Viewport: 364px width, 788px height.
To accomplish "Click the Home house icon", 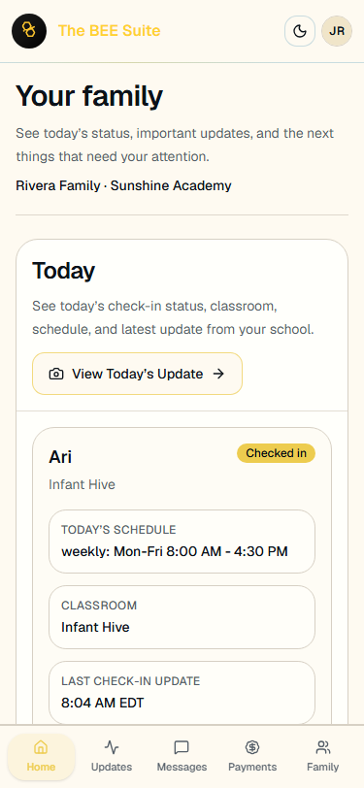I will pos(41,747).
